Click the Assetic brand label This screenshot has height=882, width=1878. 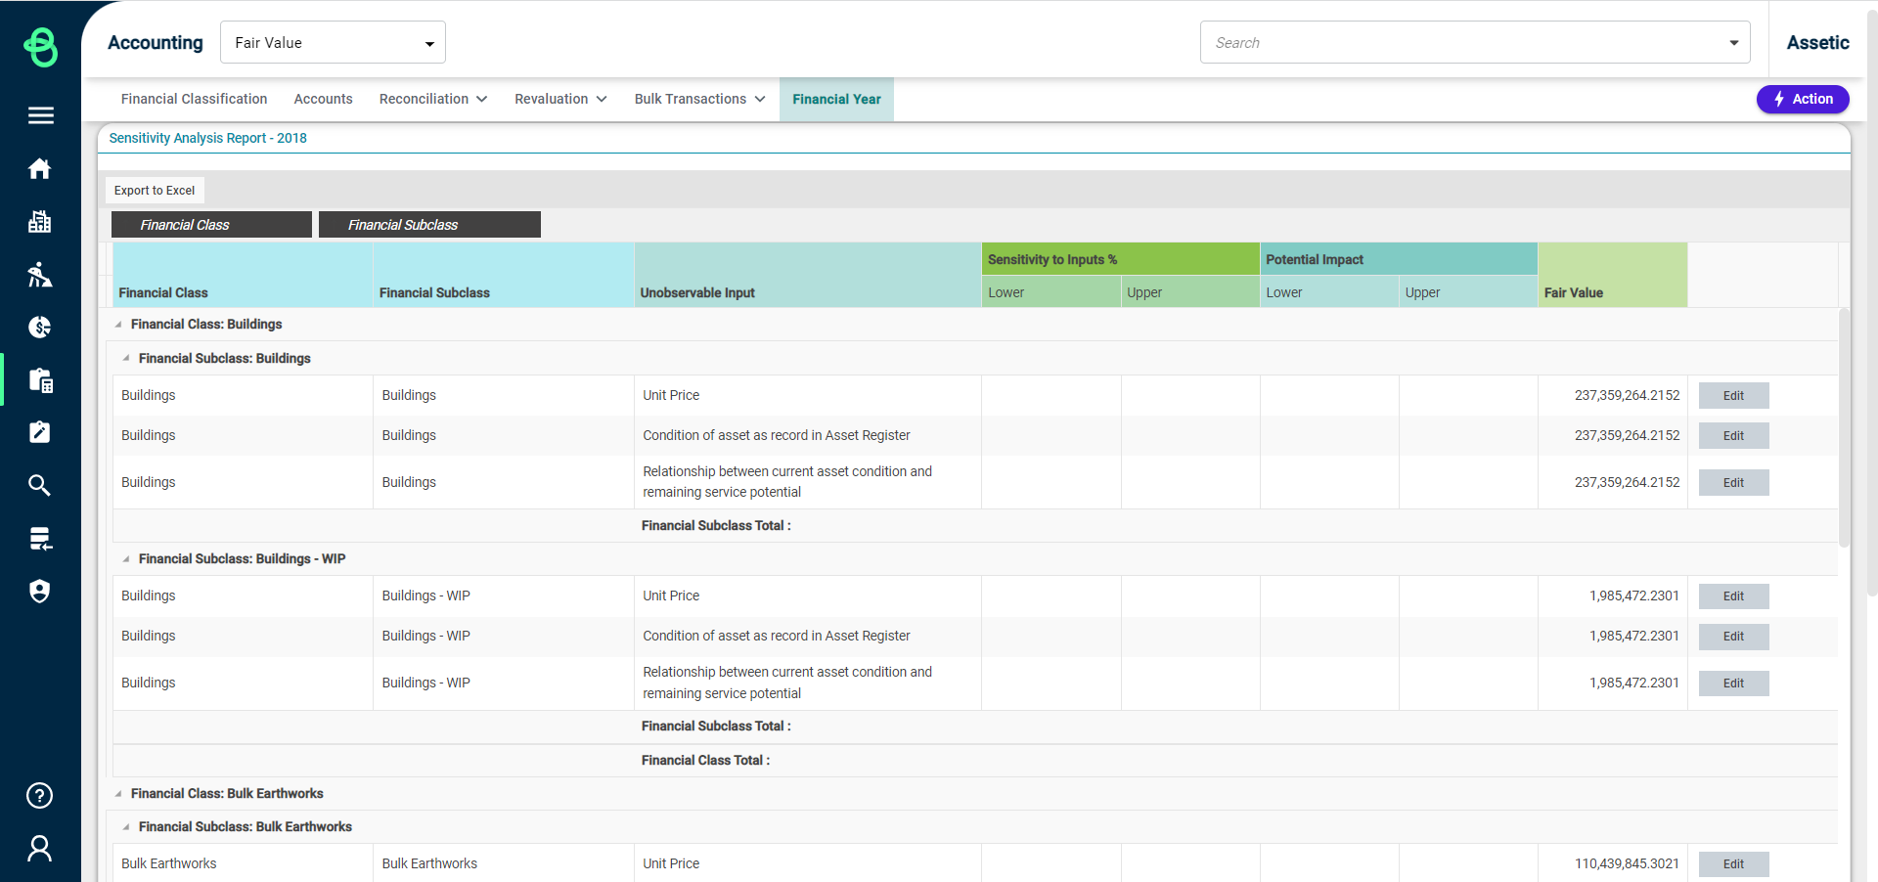coord(1817,42)
